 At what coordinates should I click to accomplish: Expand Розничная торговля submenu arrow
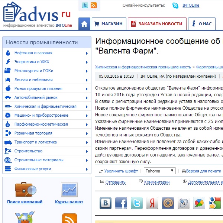coord(87,133)
